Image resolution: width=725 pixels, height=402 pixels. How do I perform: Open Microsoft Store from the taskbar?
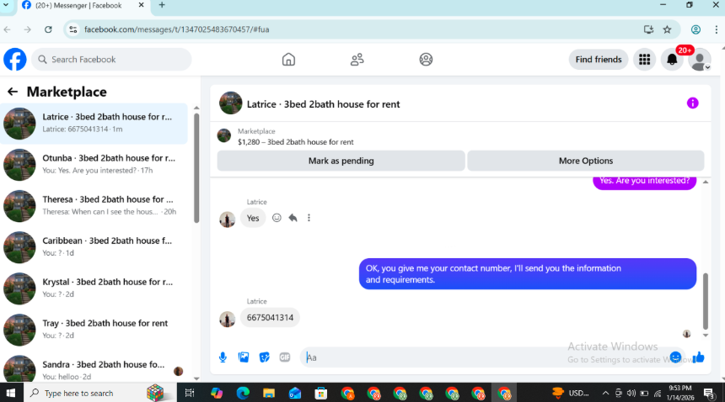pyautogui.click(x=321, y=393)
